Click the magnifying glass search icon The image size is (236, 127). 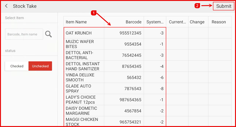[x=48, y=34]
